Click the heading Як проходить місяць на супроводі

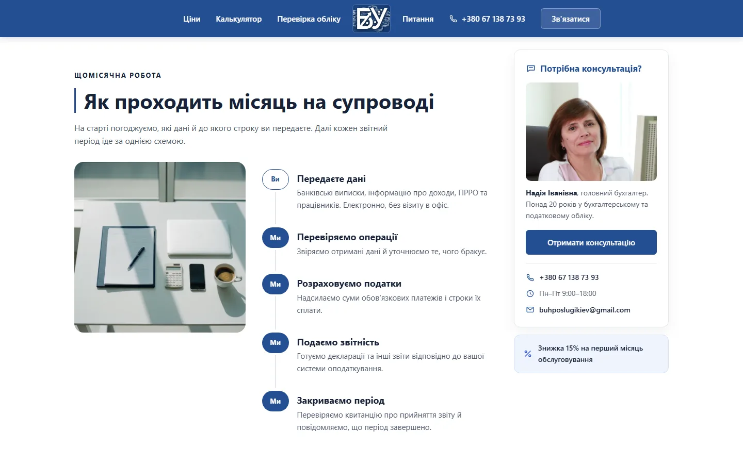click(259, 102)
